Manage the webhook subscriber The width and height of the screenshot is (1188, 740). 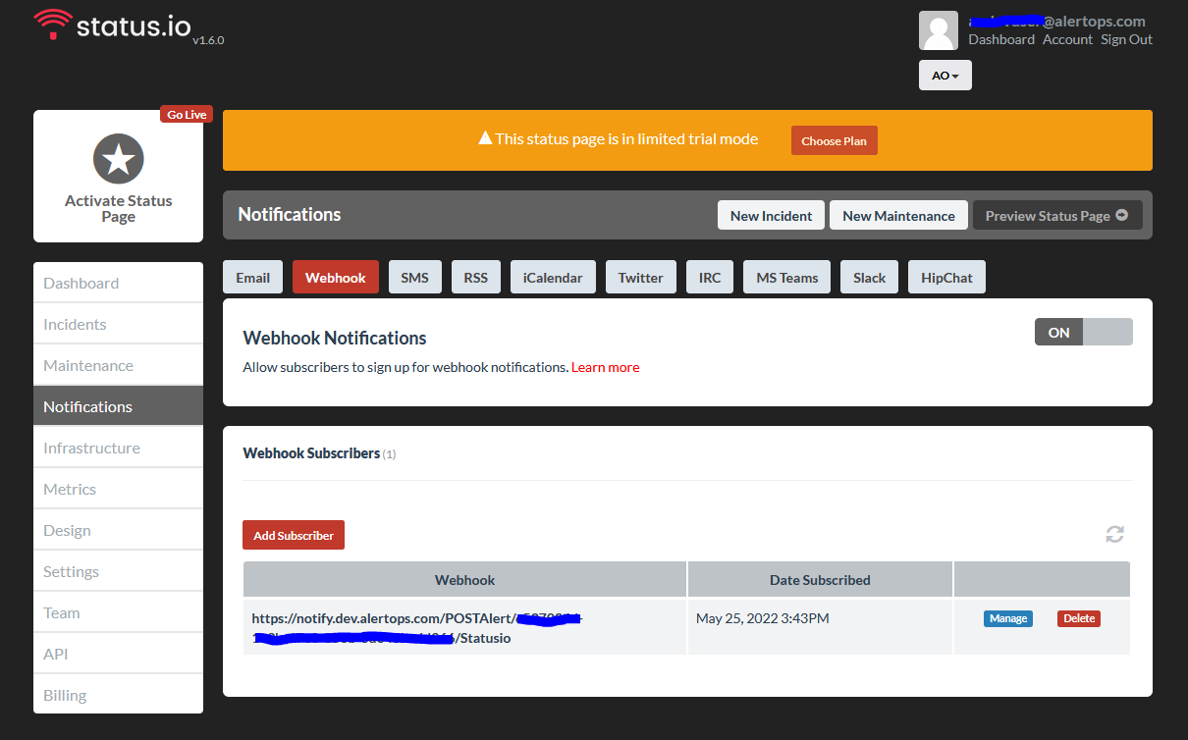[1007, 618]
